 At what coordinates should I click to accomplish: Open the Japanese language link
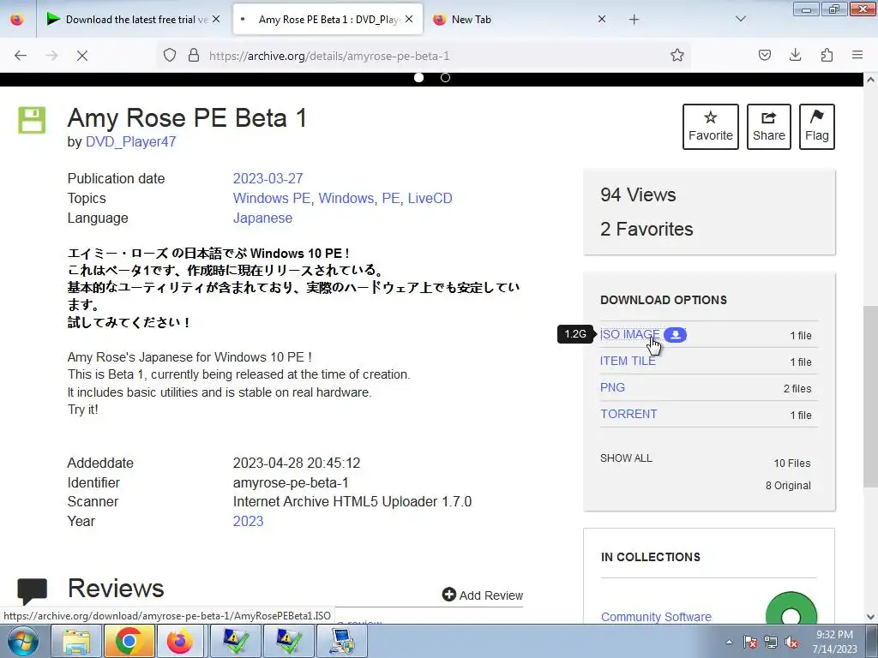coord(262,218)
